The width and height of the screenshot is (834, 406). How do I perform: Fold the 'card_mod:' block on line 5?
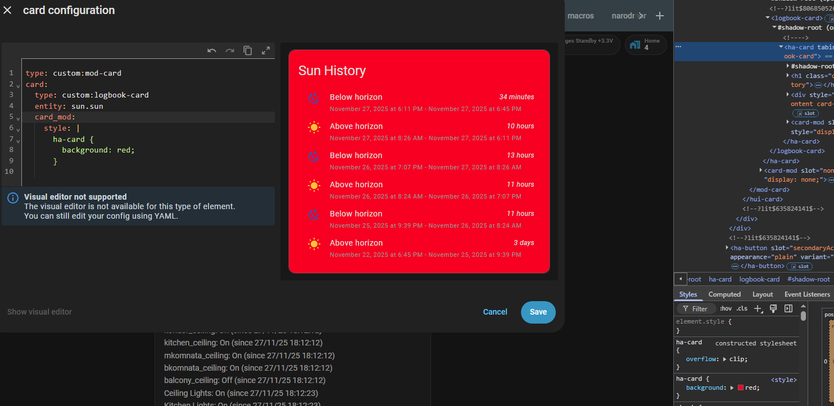(18, 118)
